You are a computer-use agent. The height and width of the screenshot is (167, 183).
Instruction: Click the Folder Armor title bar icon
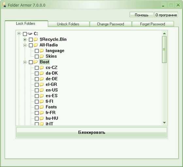click(4, 5)
